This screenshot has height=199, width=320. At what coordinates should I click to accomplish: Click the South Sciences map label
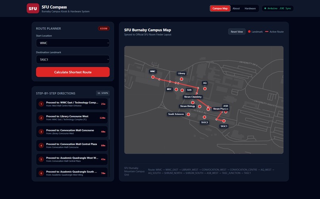coord(176,114)
